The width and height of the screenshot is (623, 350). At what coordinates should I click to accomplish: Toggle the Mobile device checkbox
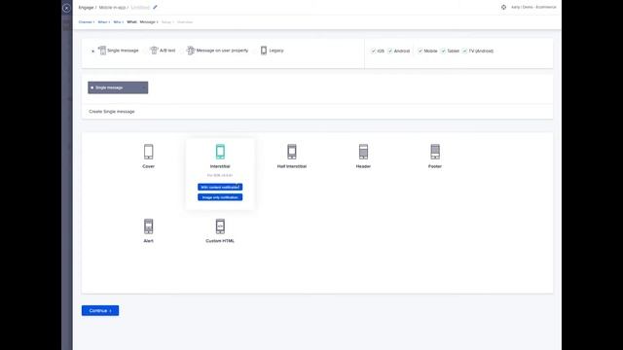tap(420, 51)
